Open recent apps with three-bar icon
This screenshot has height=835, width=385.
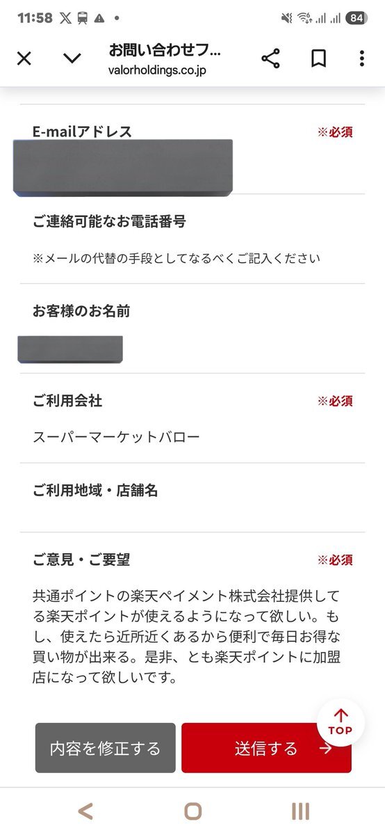300,811
